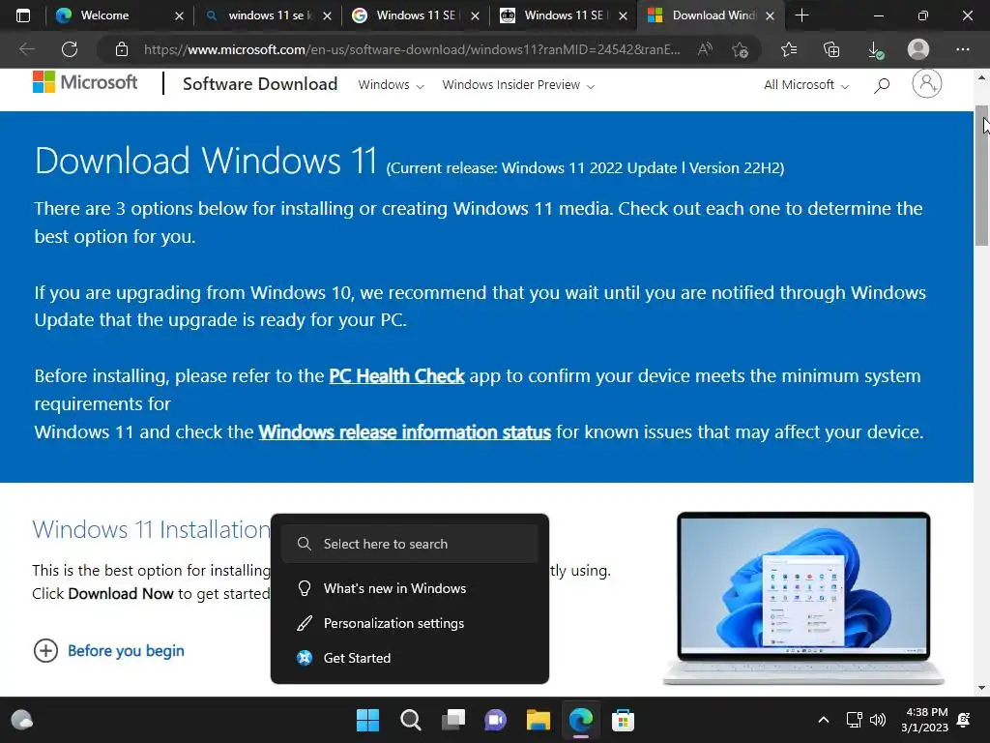This screenshot has width=990, height=743.
Task: Close the Download Windows 11 tab
Action: (x=770, y=15)
